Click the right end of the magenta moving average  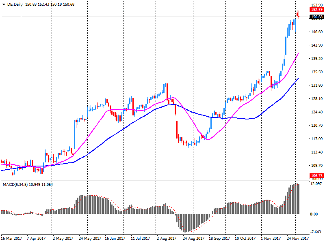click(x=299, y=53)
